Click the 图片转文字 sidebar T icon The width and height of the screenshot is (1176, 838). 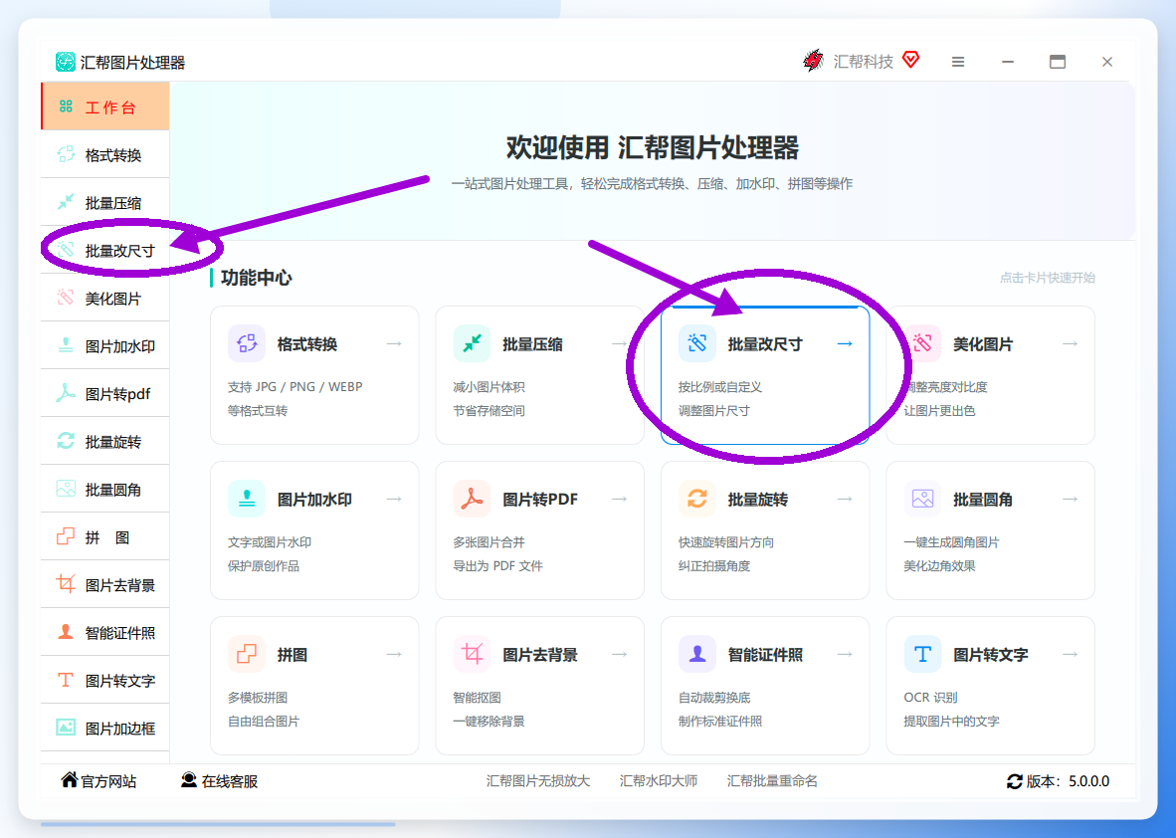coord(66,680)
